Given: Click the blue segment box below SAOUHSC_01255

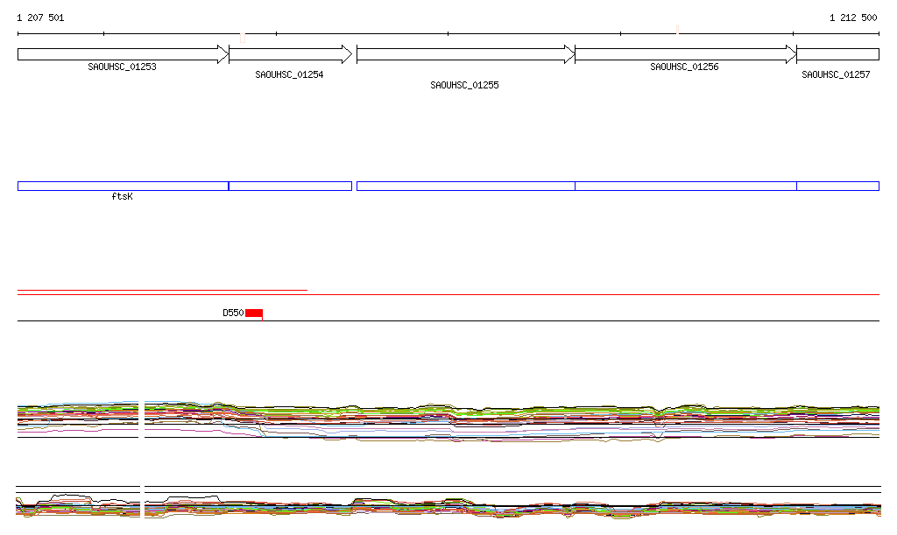Looking at the screenshot, I should 465,186.
